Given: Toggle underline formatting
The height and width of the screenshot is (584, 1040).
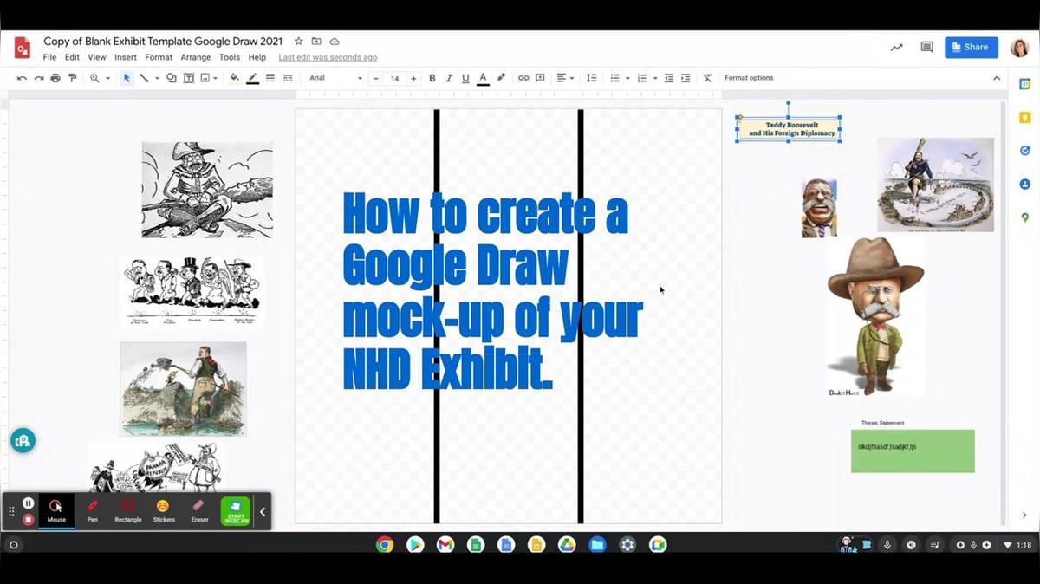Looking at the screenshot, I should pyautogui.click(x=466, y=78).
